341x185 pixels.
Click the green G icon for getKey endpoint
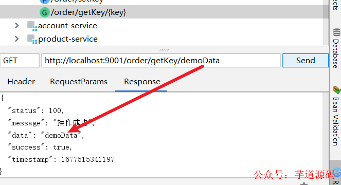[x=44, y=12]
